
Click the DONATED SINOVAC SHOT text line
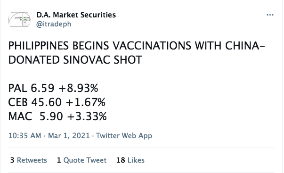click(x=75, y=60)
